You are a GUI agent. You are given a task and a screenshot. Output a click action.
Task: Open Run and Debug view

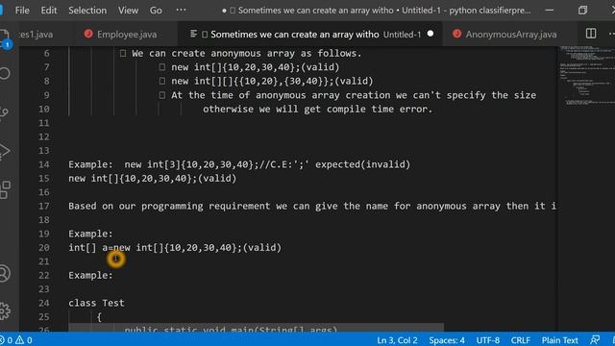(4, 152)
